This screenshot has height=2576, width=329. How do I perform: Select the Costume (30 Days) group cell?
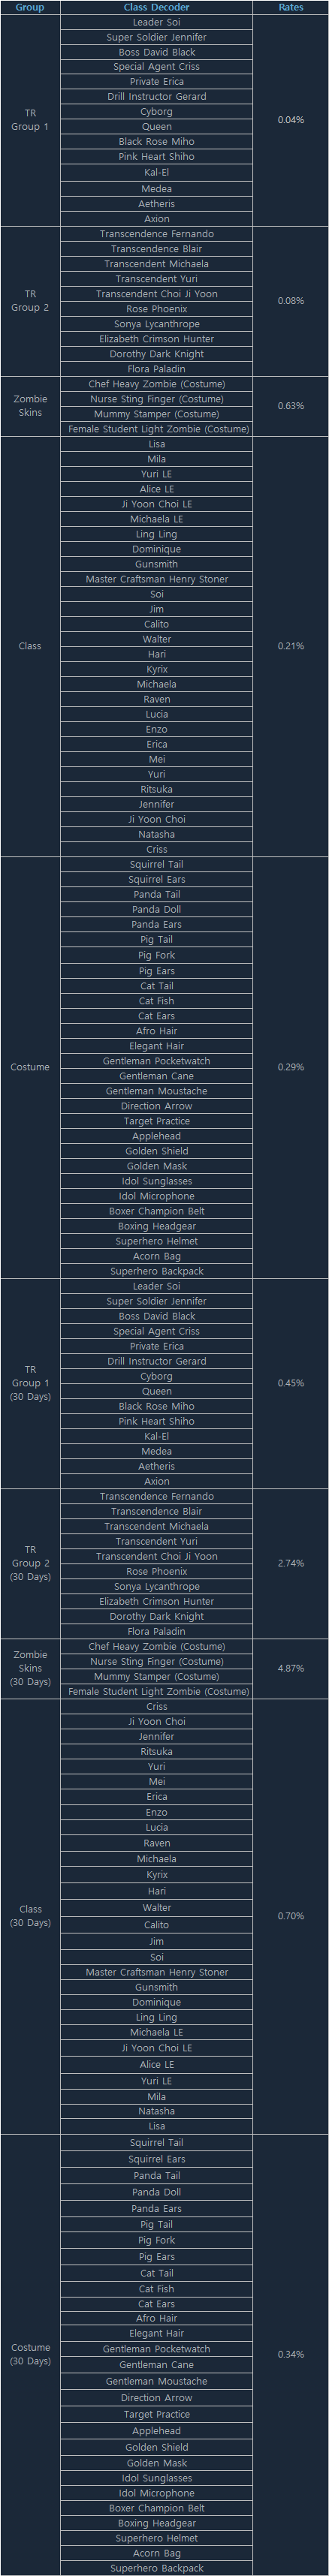30,2354
